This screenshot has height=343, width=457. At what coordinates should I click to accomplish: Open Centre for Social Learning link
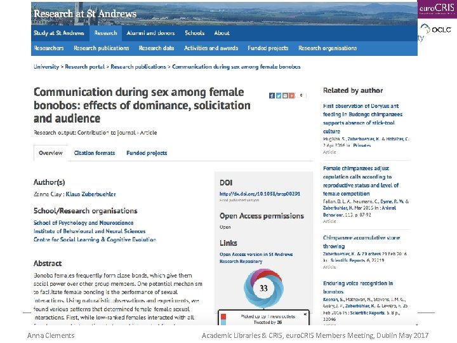pos(95,239)
